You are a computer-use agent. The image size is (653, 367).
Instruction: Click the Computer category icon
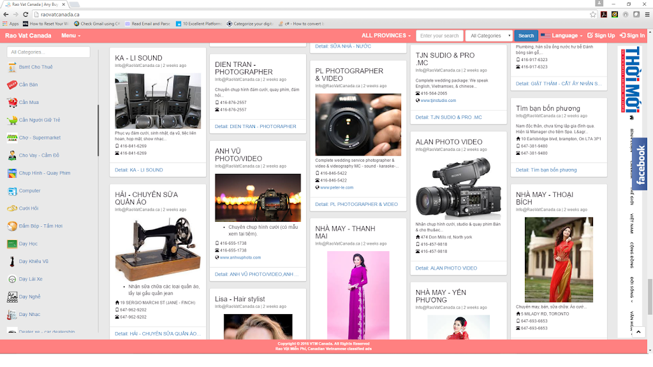12,191
